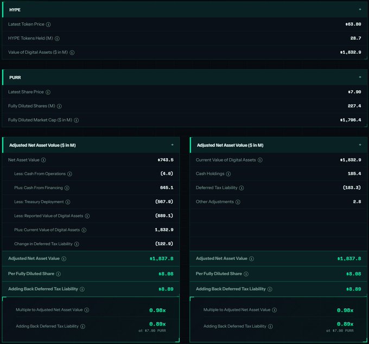This screenshot has width=369, height=344.
Task: Click info icon for Less: Reported Value of Digital Assets
Action: point(87,216)
